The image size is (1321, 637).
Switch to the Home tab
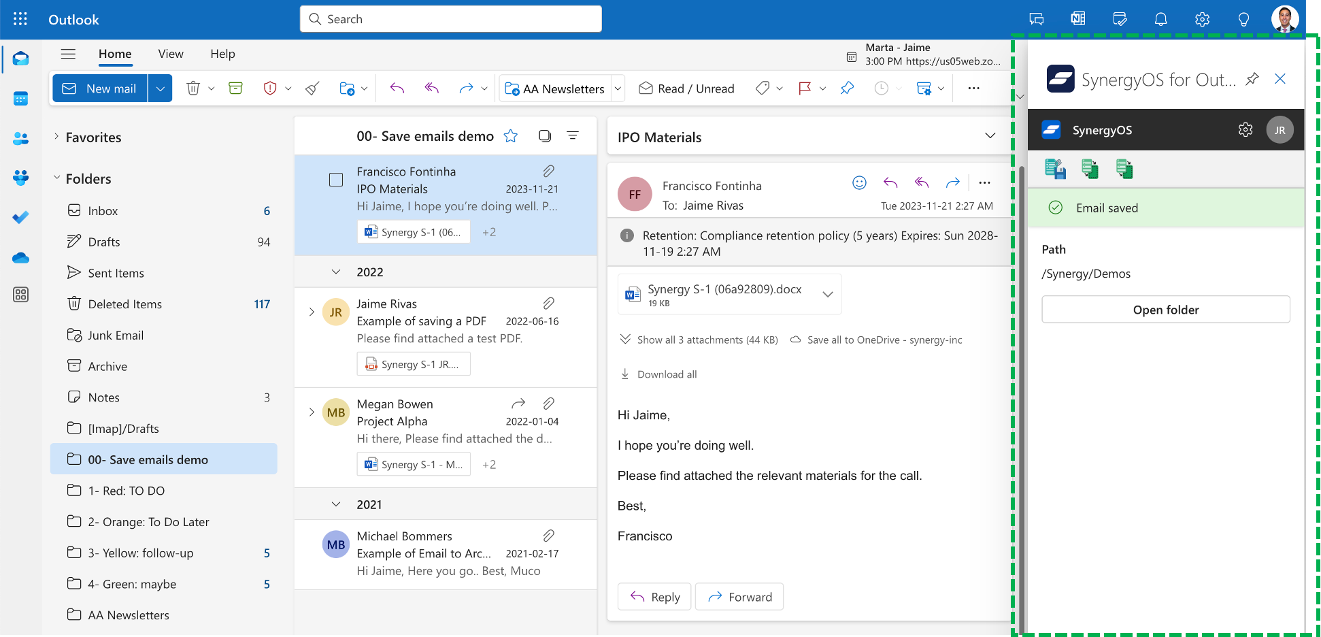coord(115,54)
